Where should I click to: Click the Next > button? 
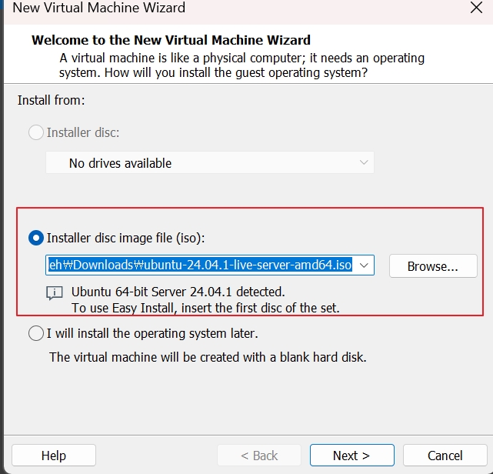(351, 455)
